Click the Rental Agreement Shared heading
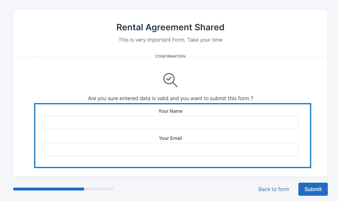 click(170, 27)
